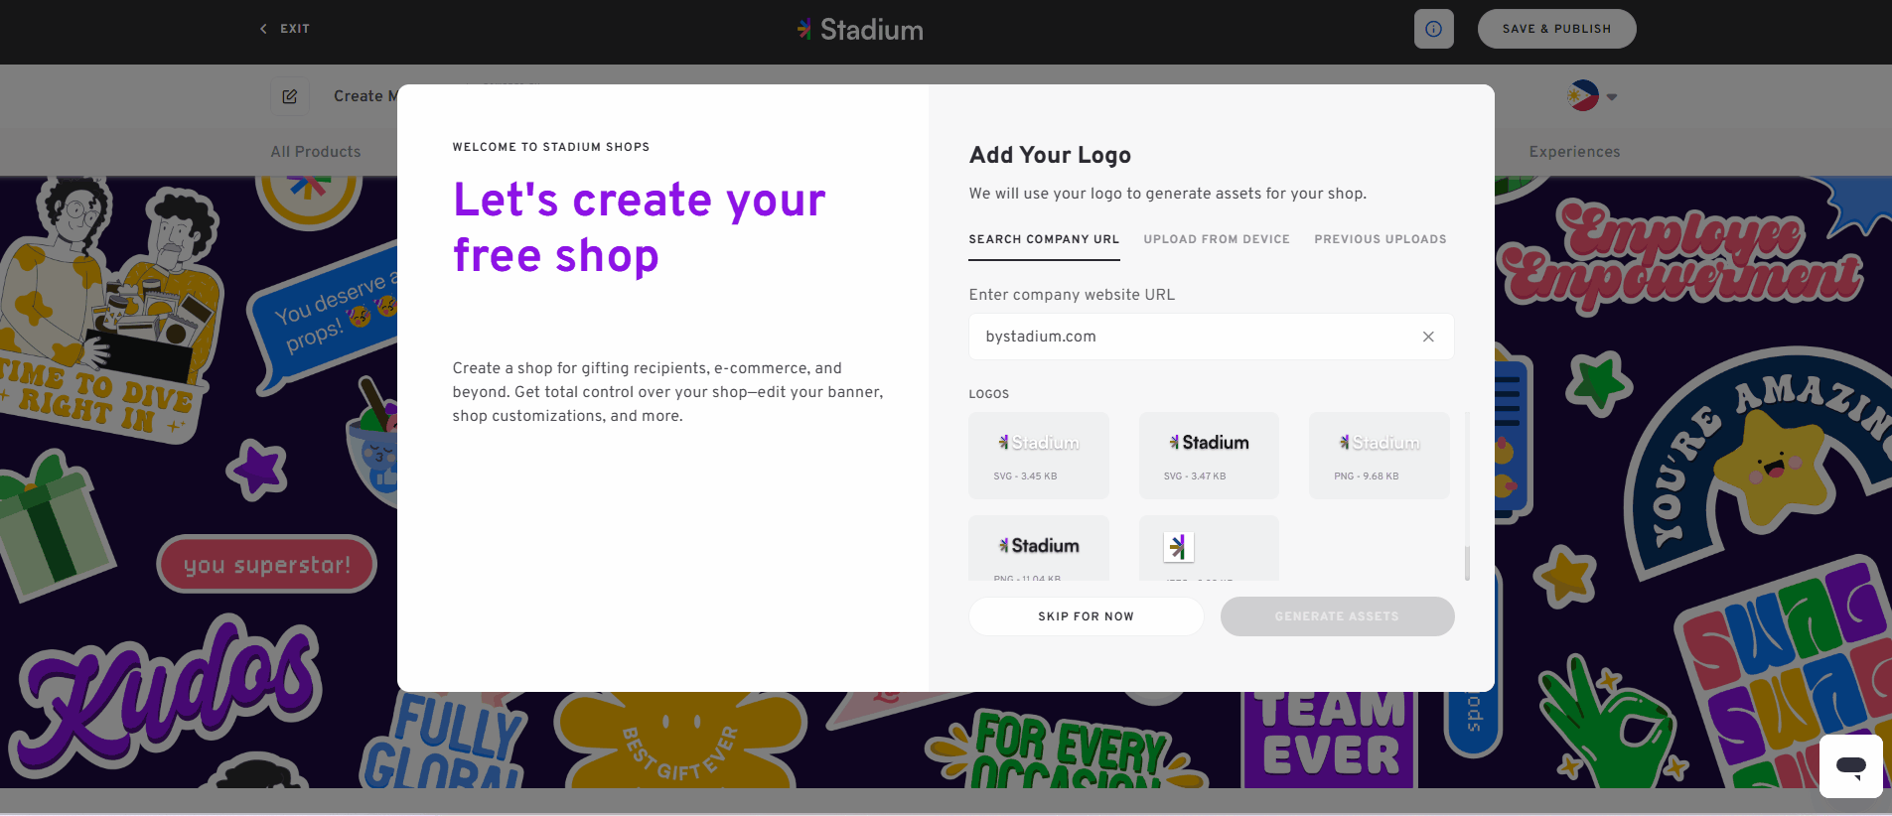Select the SVG 3.45 KB Stadium logo
This screenshot has height=816, width=1892.
tap(1038, 455)
